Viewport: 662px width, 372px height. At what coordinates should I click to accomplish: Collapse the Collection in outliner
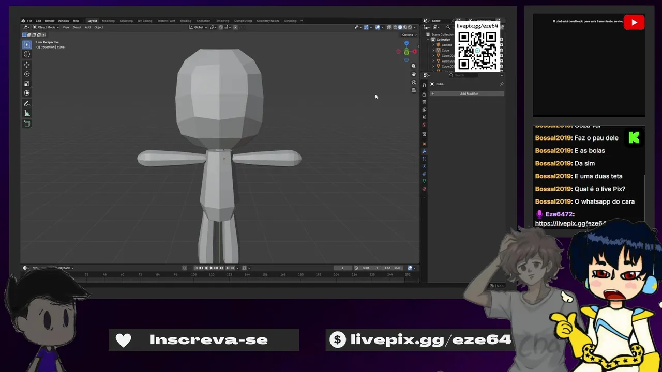click(428, 40)
